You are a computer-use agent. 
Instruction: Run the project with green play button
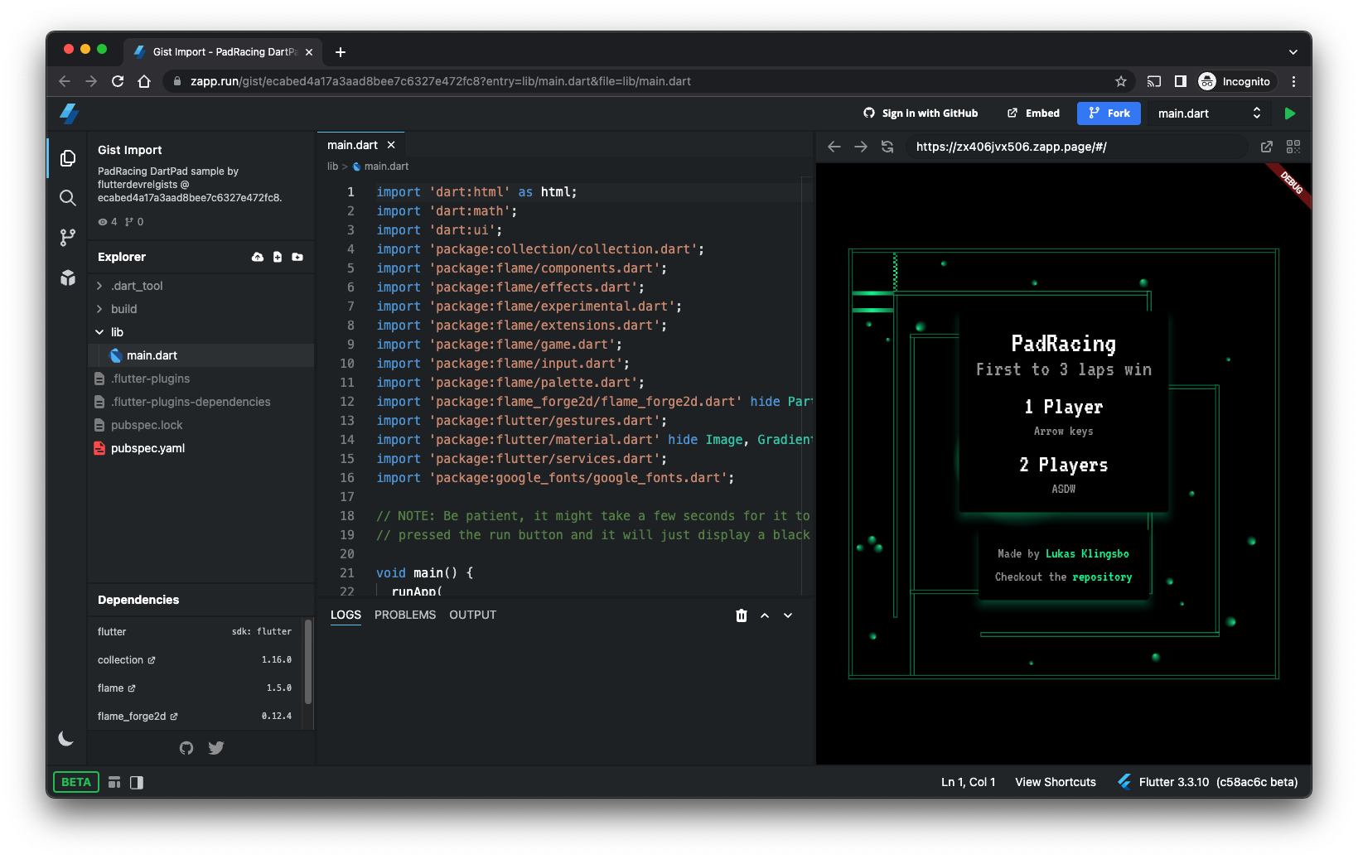(1290, 113)
